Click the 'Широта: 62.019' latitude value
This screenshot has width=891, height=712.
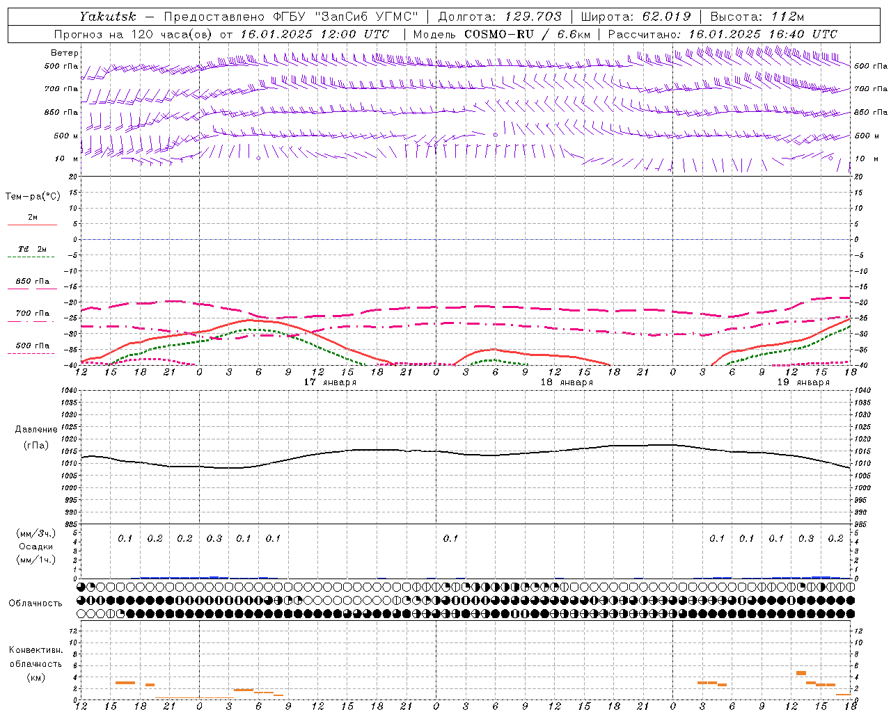click(636, 17)
